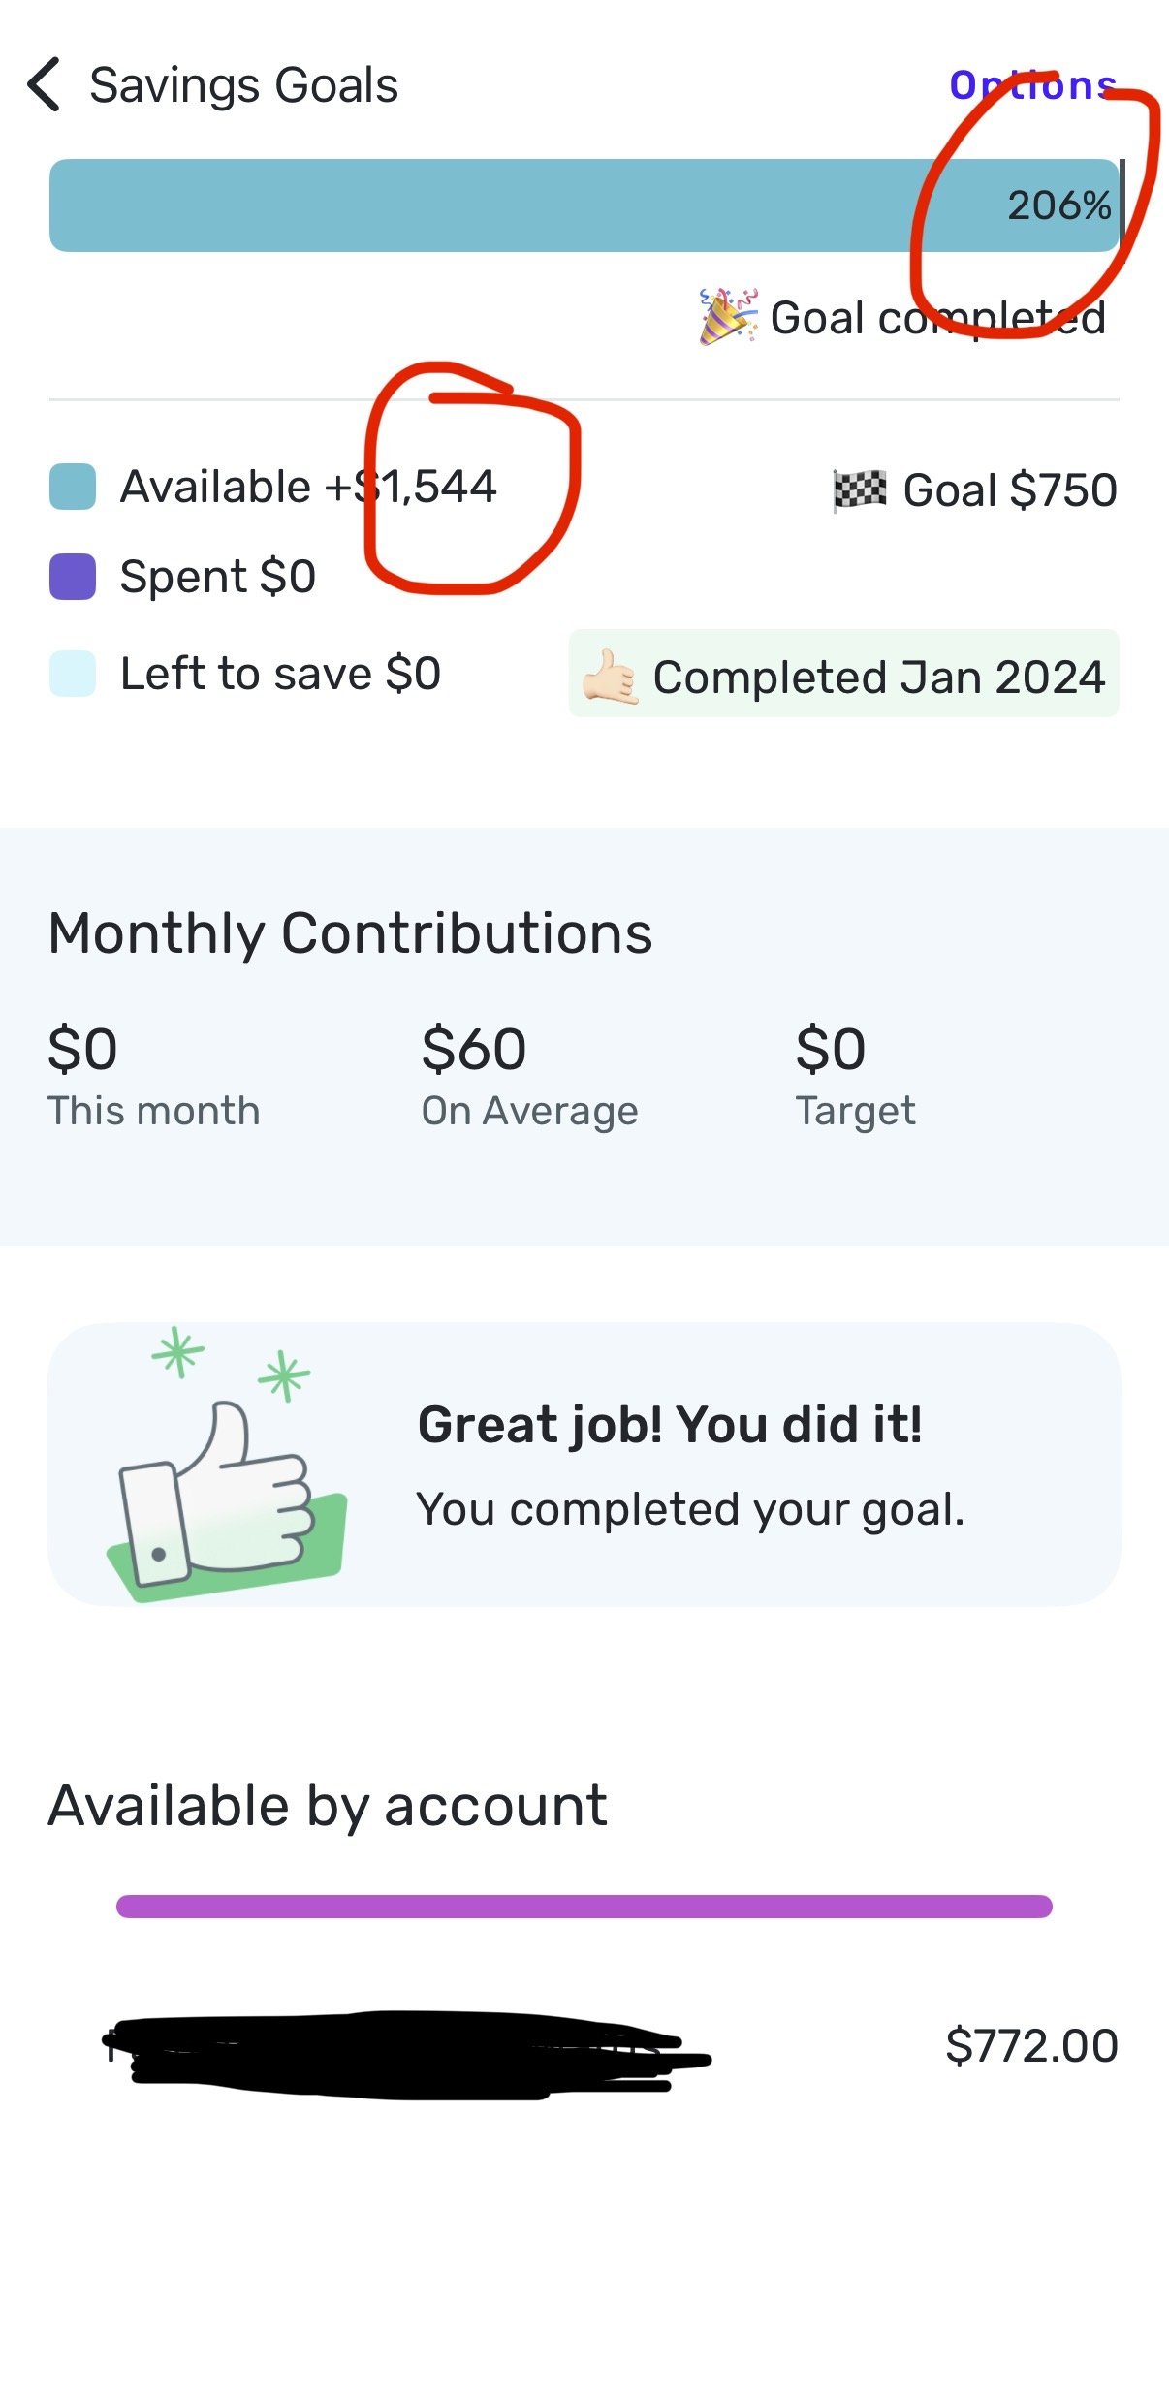The image size is (1169, 2398).
Task: Tap the purple Spent color swatch
Action: point(73,577)
